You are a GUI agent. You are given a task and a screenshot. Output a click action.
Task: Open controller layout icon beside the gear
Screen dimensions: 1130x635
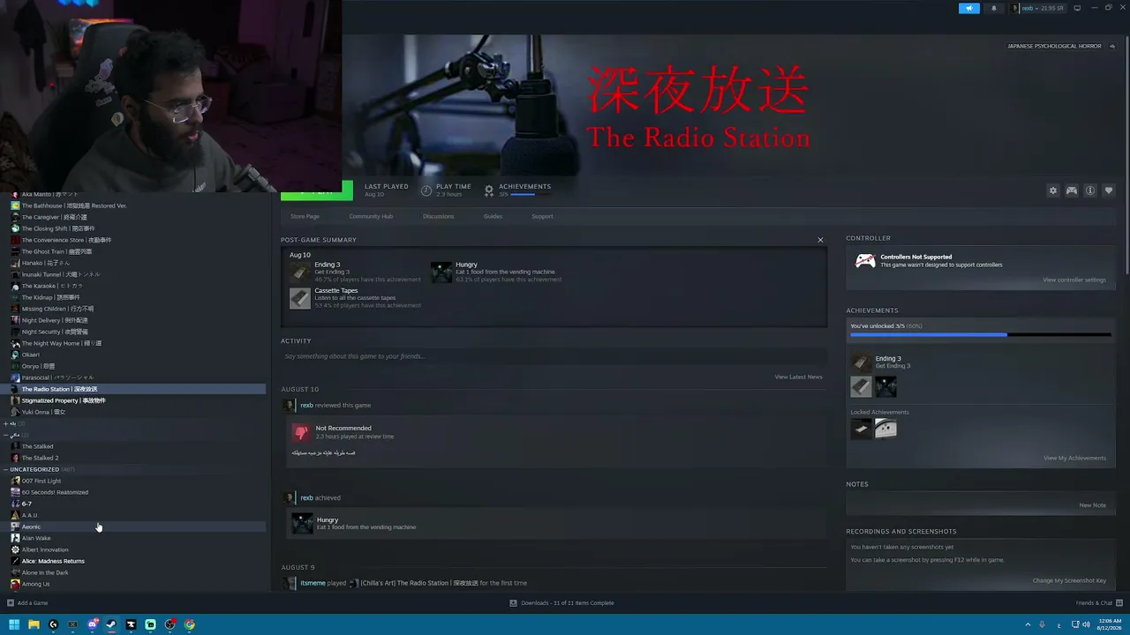click(x=1072, y=190)
